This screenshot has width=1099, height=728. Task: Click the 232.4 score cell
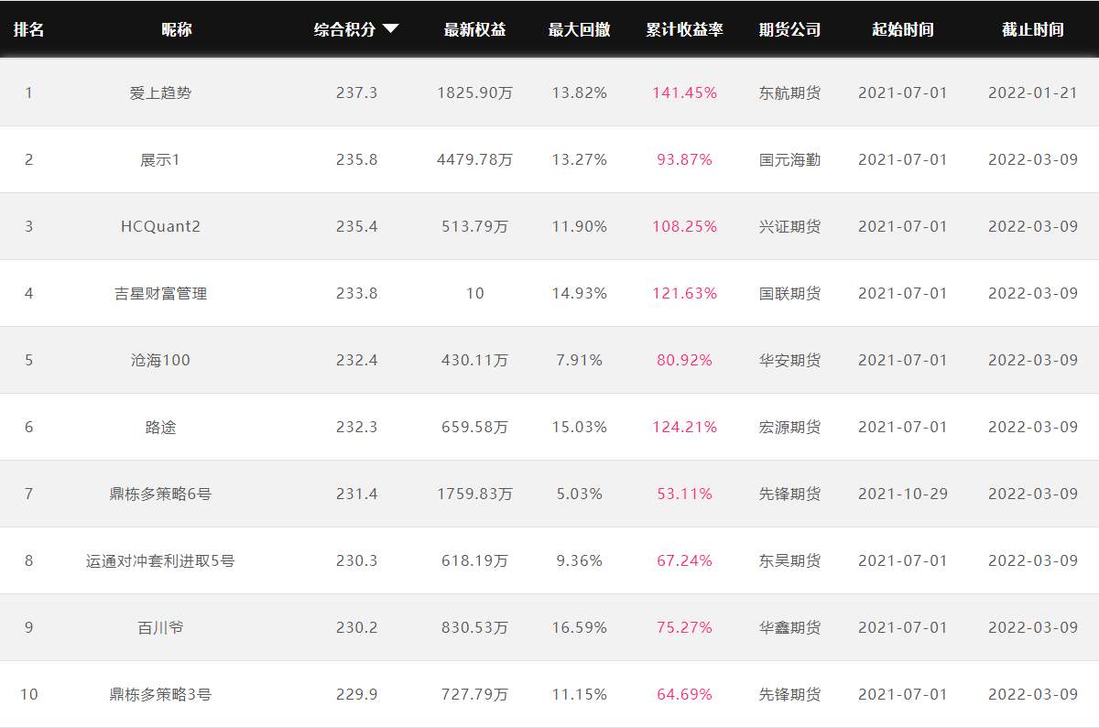coord(356,360)
